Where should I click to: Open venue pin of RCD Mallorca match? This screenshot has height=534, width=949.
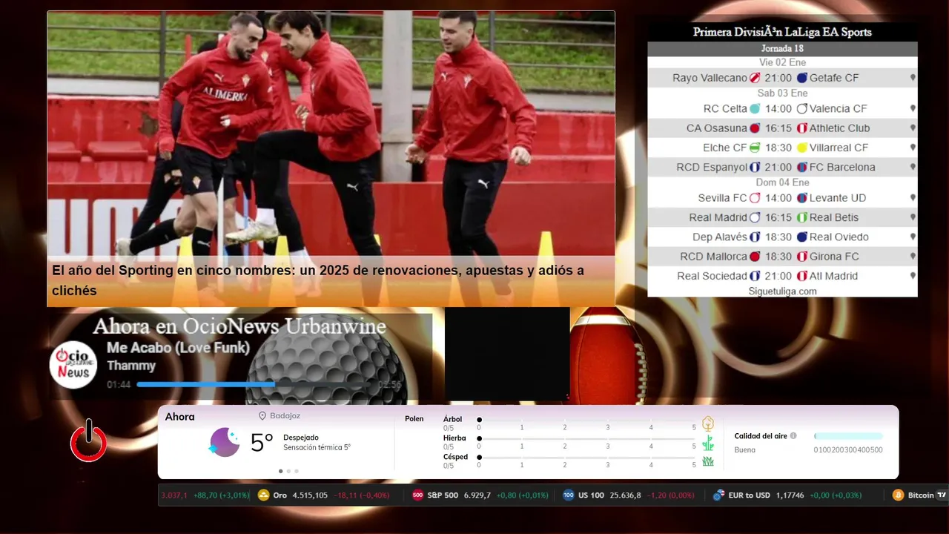[913, 257]
